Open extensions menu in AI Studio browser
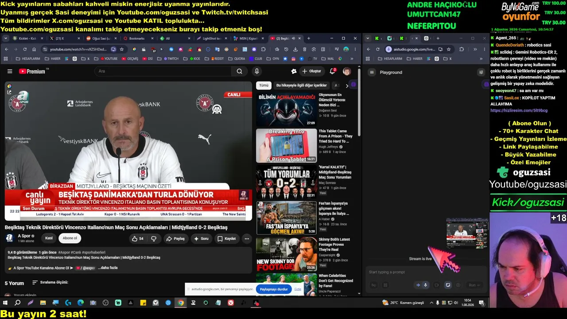 point(462,49)
